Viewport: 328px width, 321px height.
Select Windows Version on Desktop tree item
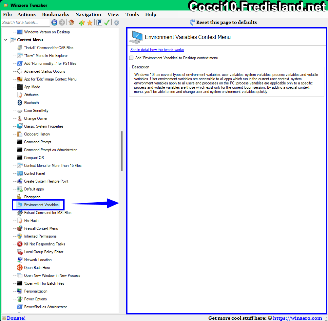click(x=47, y=32)
